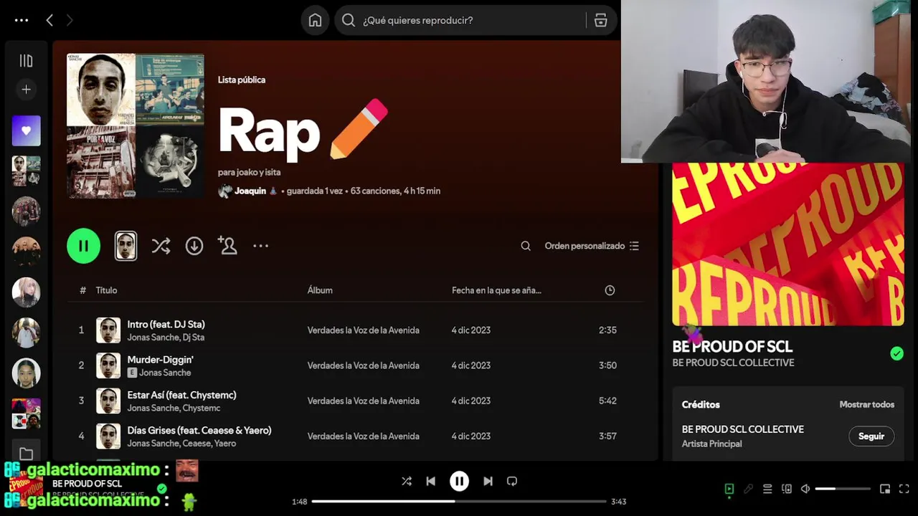Skip to the next track
This screenshot has height=516, width=918.
tap(488, 482)
